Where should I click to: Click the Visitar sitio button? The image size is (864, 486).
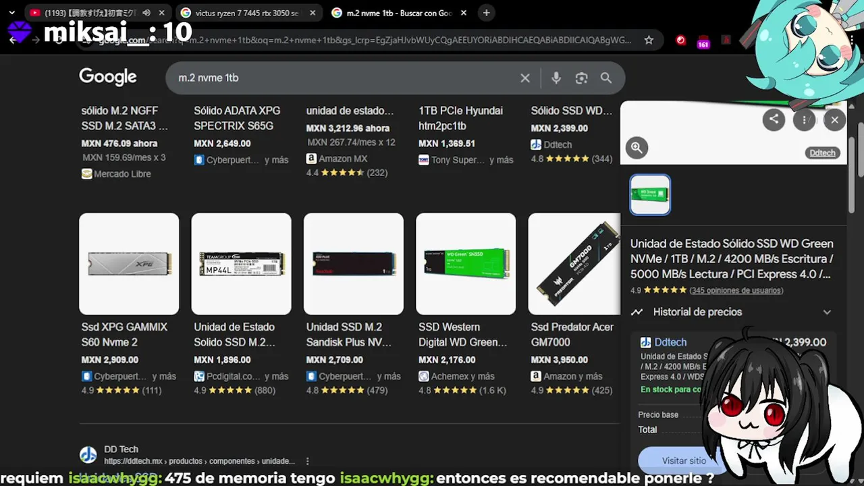tap(684, 460)
